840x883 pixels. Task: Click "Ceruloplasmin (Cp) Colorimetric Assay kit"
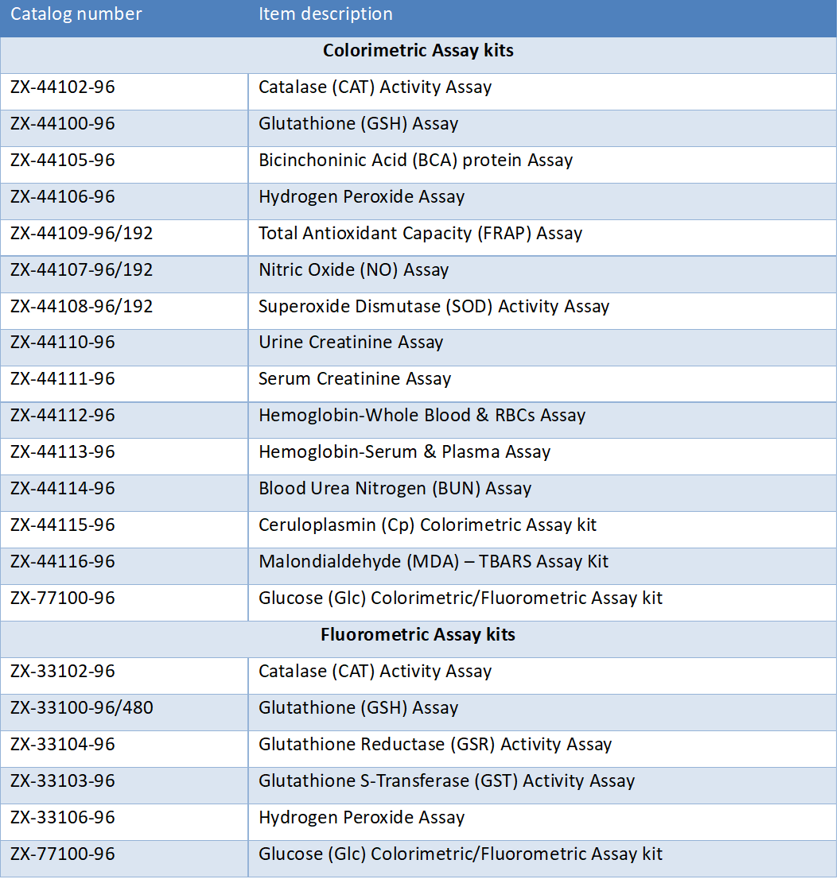click(x=427, y=525)
